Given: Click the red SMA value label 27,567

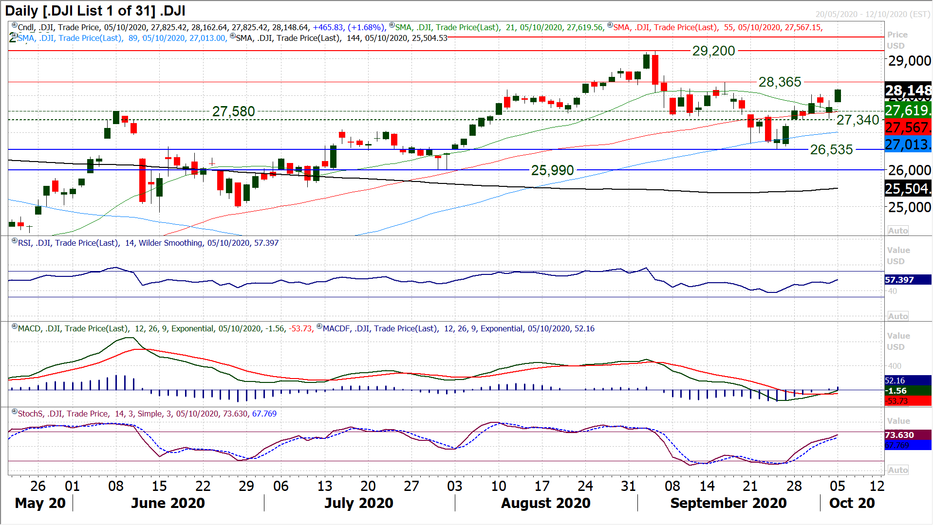Looking at the screenshot, I should [908, 127].
